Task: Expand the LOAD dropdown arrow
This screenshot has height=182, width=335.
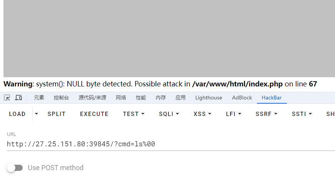Action: tap(36, 114)
